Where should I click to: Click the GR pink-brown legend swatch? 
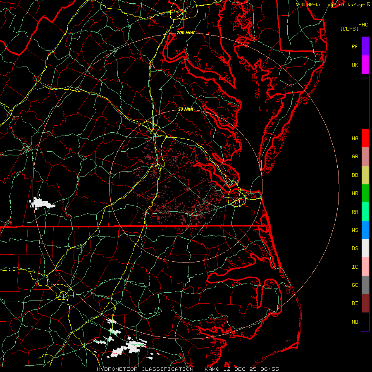click(365, 157)
